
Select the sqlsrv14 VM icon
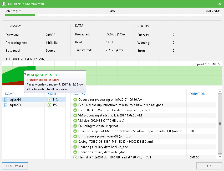[6, 100]
